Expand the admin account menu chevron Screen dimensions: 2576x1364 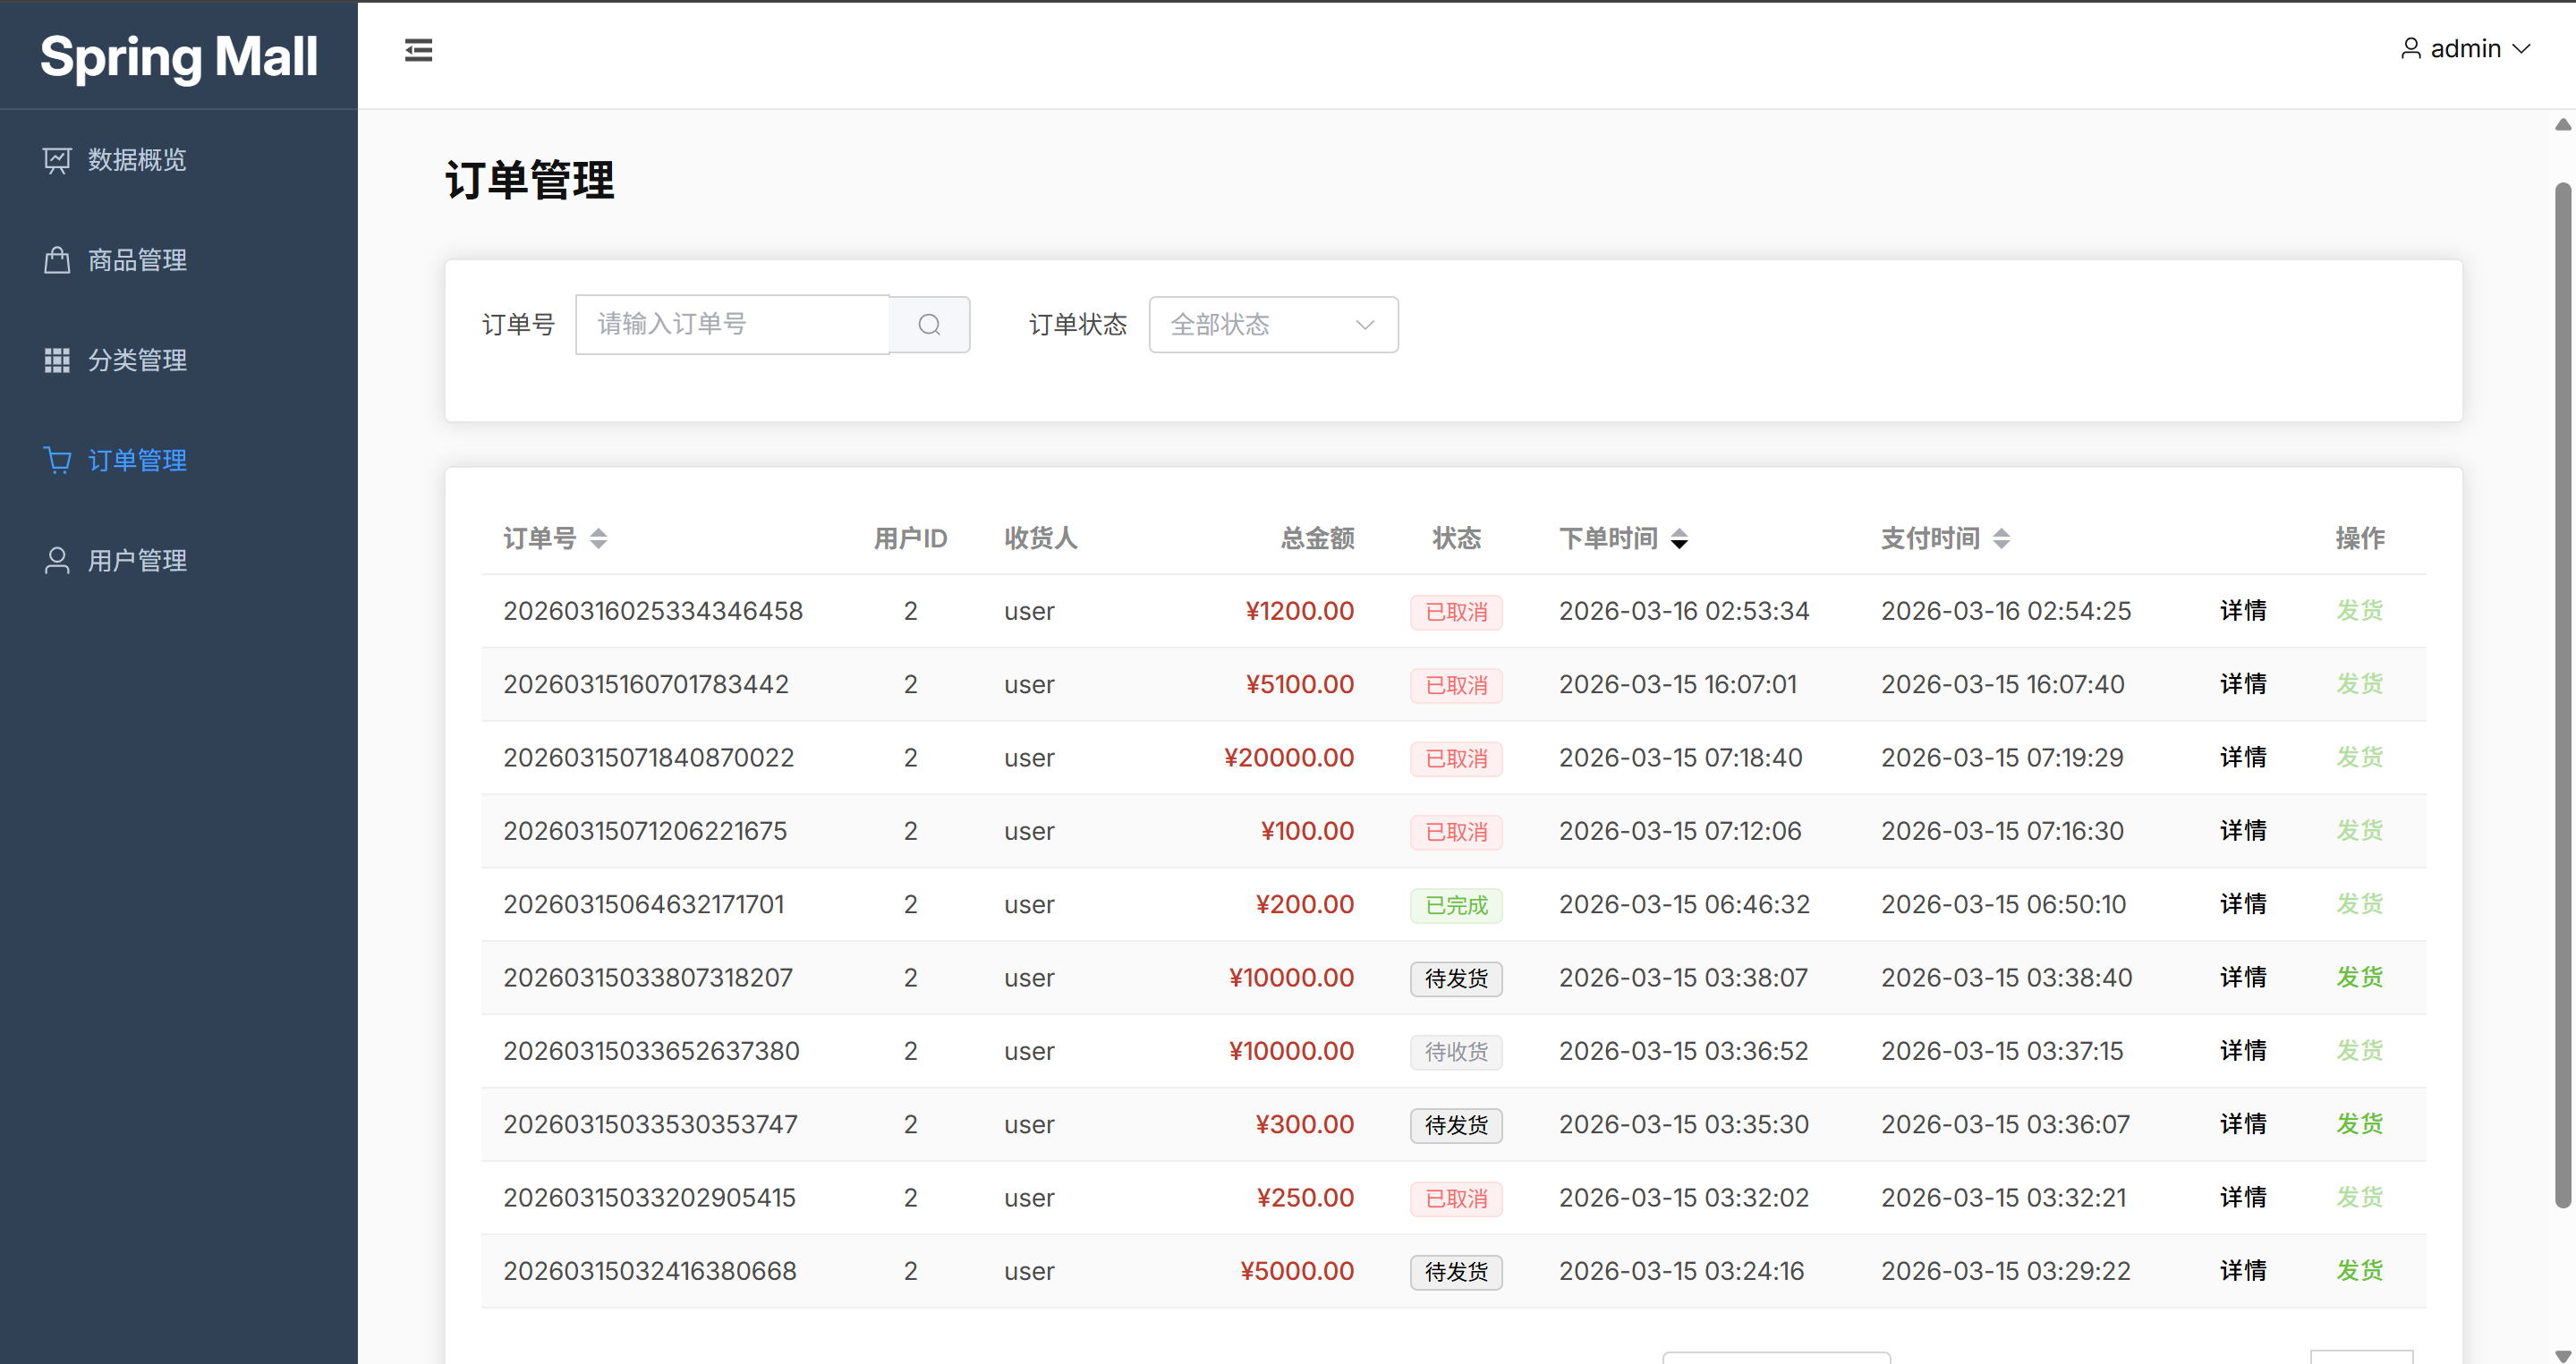pos(2522,49)
